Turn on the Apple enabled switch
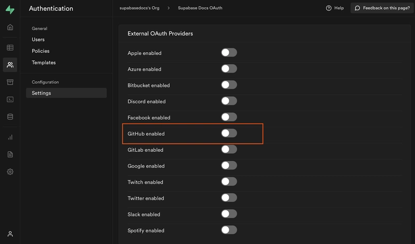Viewport: 415px width, 244px height. 229,53
